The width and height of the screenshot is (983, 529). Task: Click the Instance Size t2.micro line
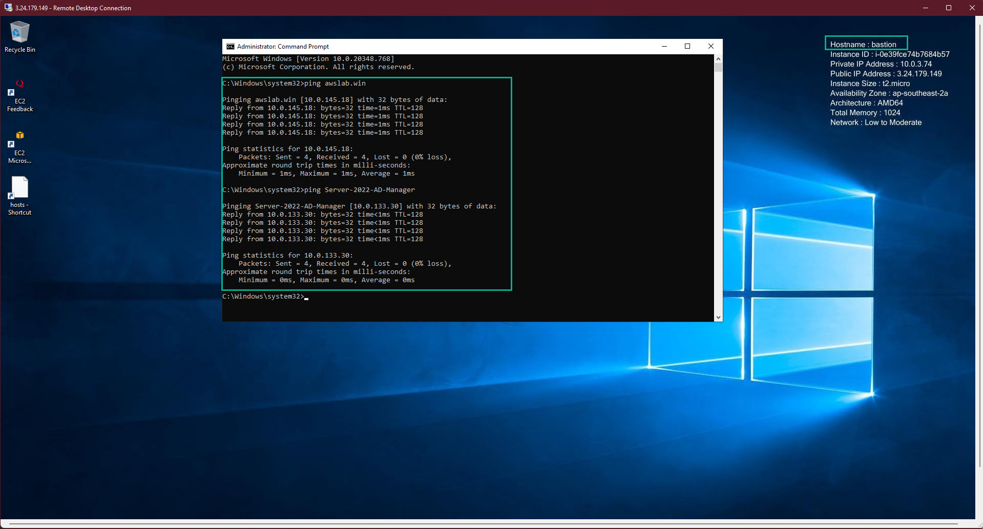click(870, 83)
